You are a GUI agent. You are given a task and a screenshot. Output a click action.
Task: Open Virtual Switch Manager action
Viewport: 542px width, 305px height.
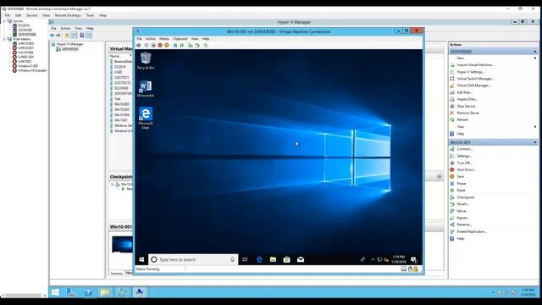click(x=475, y=79)
